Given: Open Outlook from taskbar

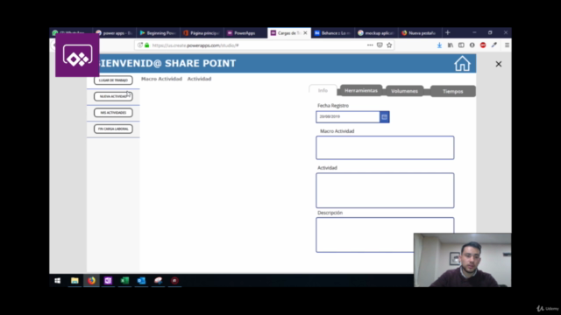Looking at the screenshot, I should (141, 281).
